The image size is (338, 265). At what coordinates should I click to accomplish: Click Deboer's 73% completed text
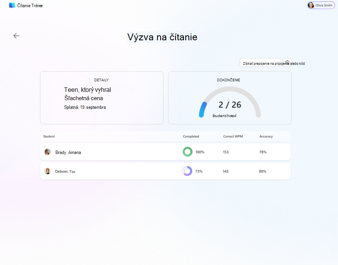click(199, 171)
